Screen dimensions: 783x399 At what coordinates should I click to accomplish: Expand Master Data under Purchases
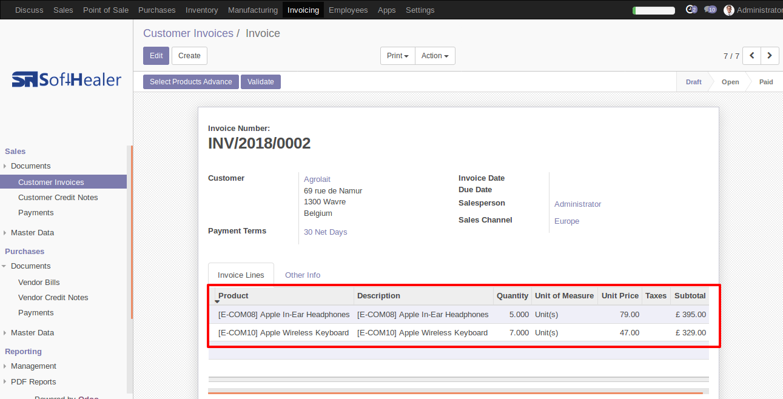click(x=32, y=333)
